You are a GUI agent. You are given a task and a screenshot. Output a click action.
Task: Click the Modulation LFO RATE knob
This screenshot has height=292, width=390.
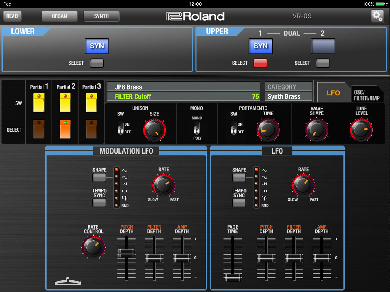point(164,185)
